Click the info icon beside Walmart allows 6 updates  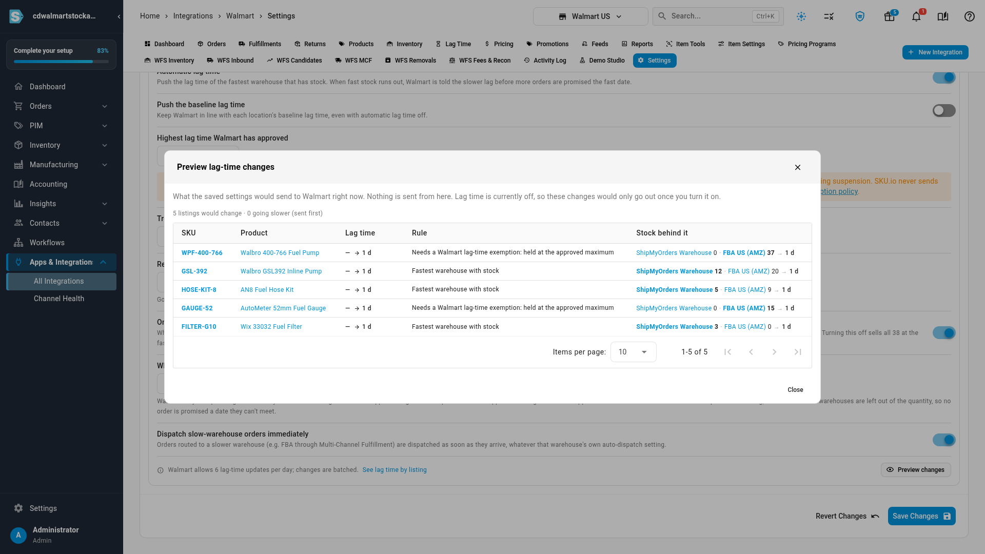click(x=161, y=470)
